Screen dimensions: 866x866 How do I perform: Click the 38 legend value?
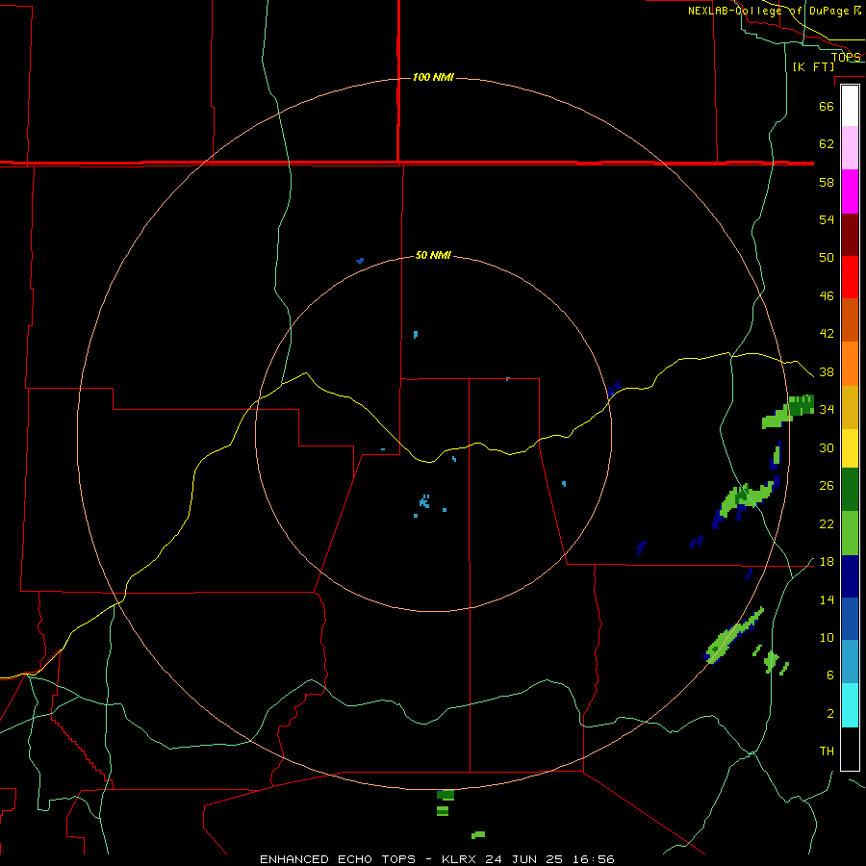point(827,372)
